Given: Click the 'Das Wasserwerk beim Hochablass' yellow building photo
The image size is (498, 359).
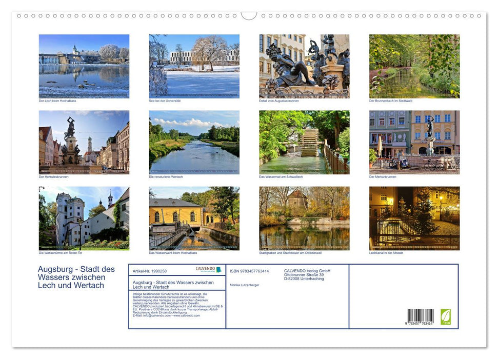Looking at the screenshot, I should click(x=194, y=217).
